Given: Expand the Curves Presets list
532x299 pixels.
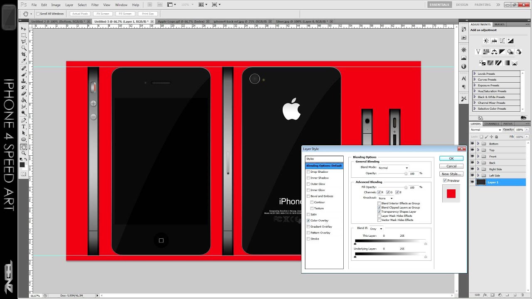Looking at the screenshot, I should 475,80.
